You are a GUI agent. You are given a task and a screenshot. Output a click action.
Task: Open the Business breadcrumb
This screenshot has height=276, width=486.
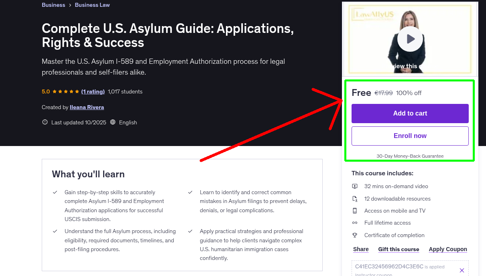tap(53, 5)
